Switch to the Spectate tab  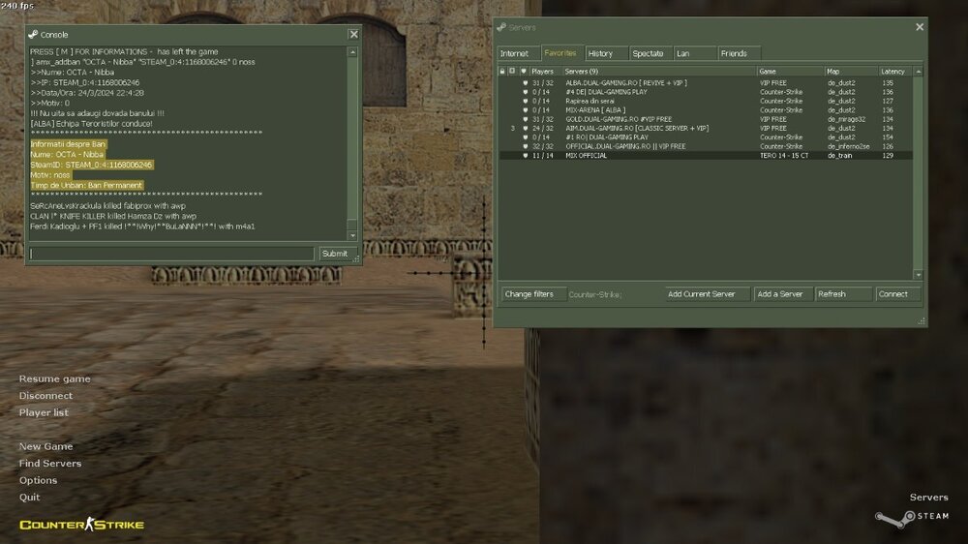pos(648,53)
